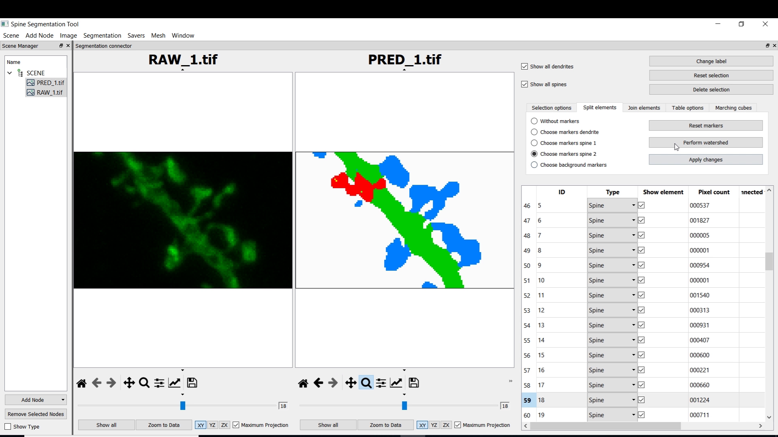Viewport: 778px width, 437px height.
Task: Click the Perform watershed button
Action: click(x=705, y=142)
